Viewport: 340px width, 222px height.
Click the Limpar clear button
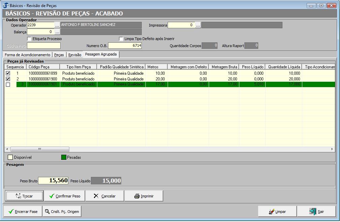[277, 212]
